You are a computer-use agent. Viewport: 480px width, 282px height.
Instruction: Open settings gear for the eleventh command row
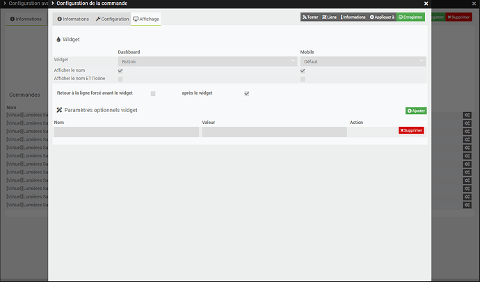pyautogui.click(x=467, y=197)
